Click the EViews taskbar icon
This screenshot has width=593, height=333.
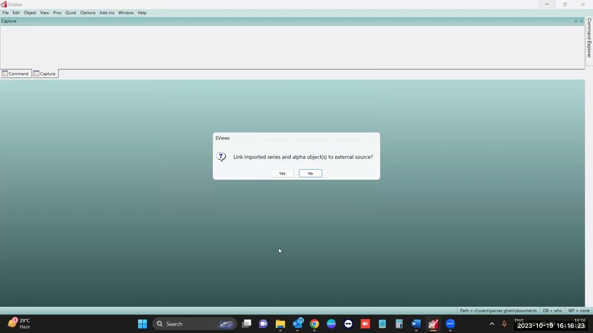pos(433,324)
